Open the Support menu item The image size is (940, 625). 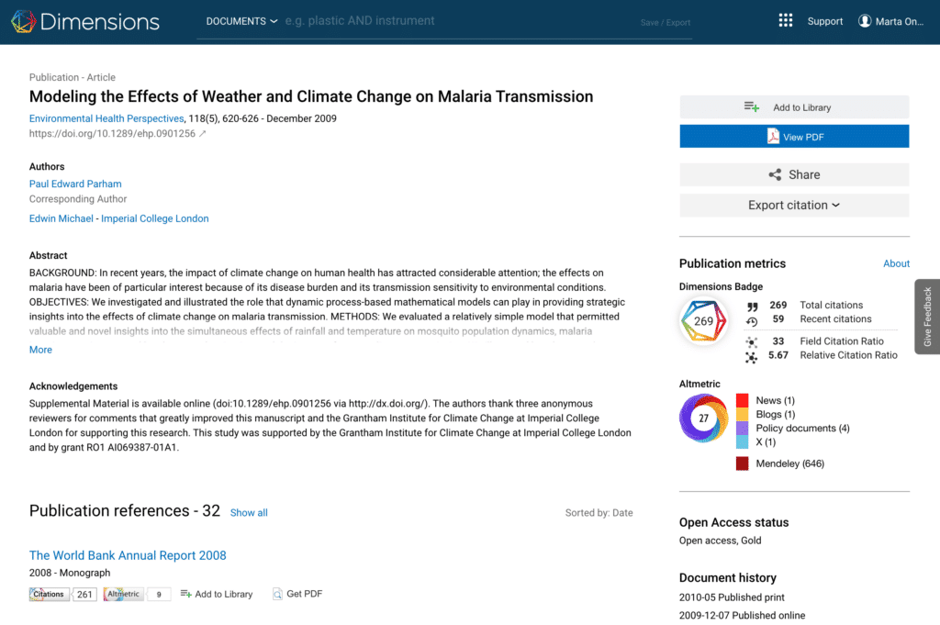point(824,21)
